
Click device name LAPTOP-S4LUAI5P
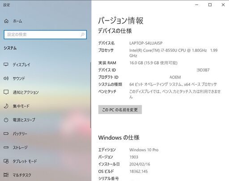[x=146, y=43]
